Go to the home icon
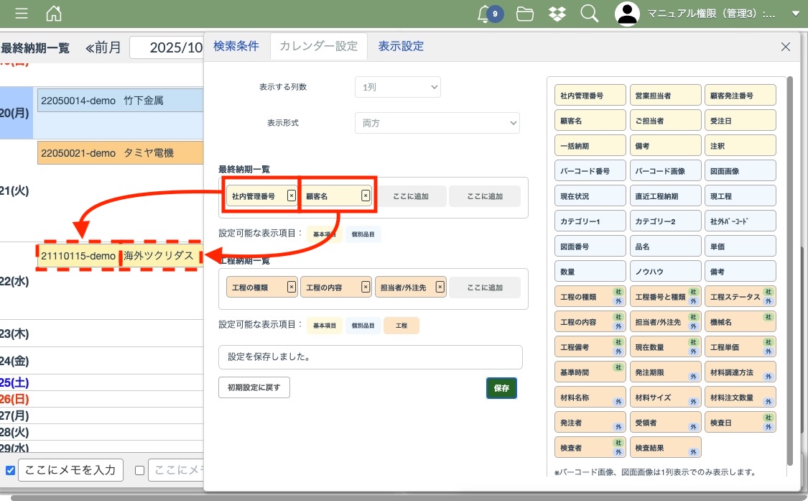This screenshot has width=808, height=501. (x=53, y=14)
